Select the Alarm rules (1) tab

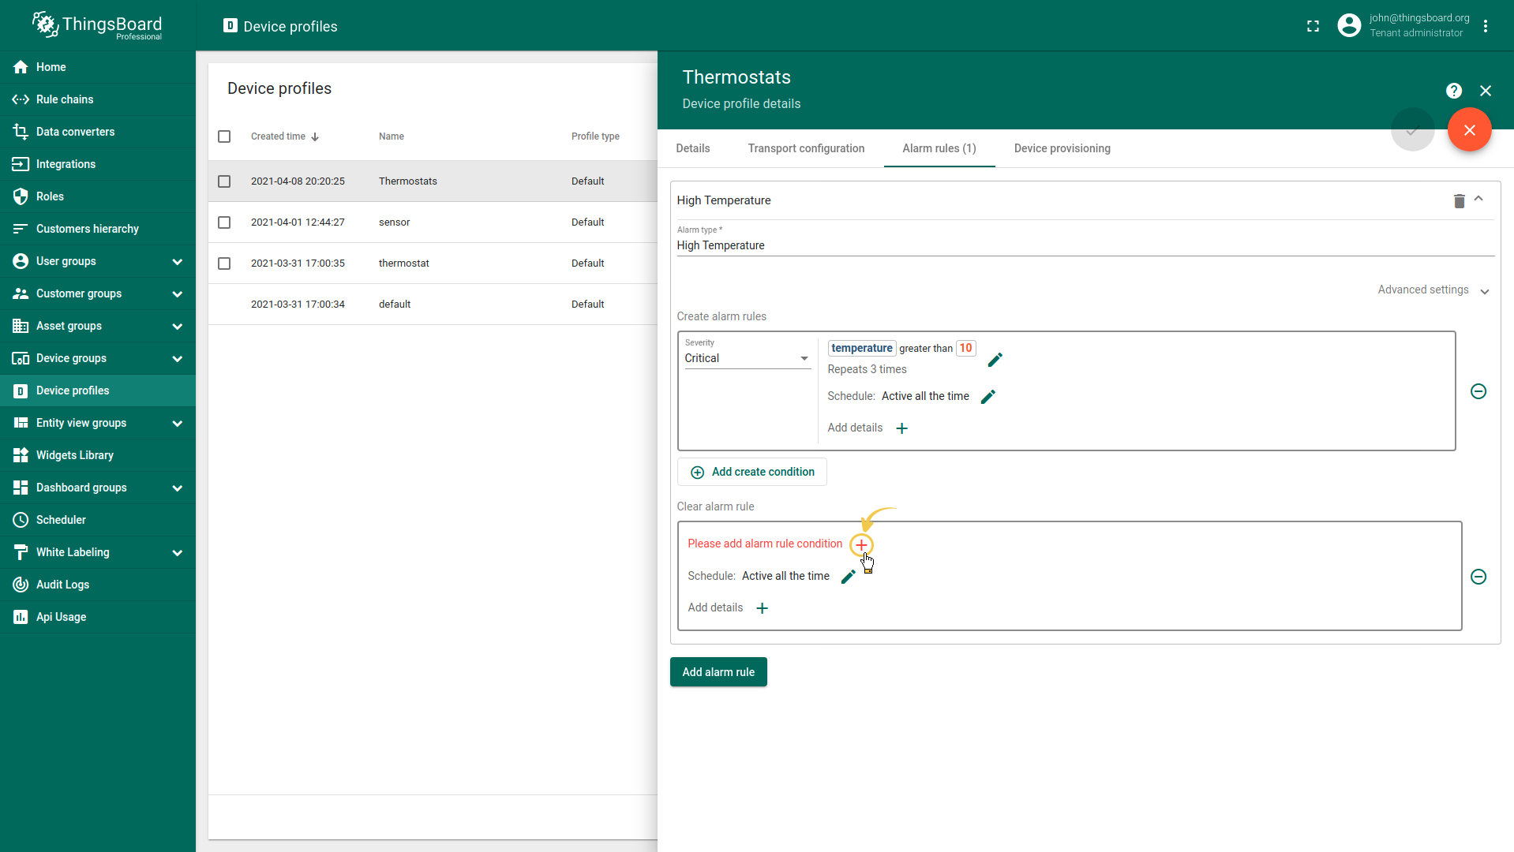pos(939,148)
